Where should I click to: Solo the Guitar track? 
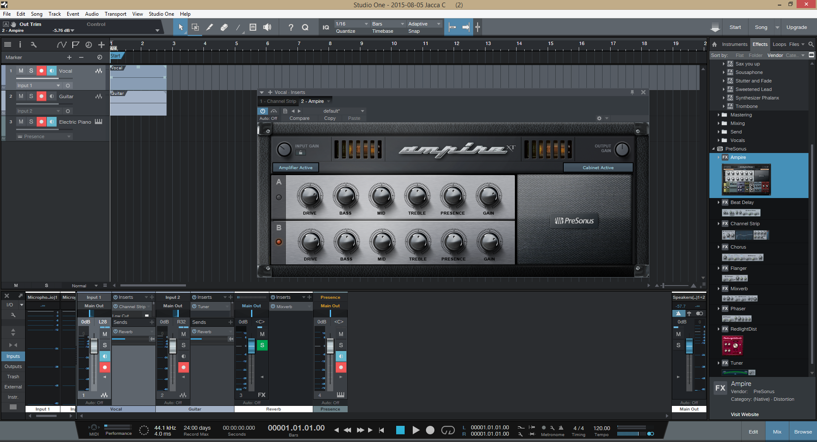[31, 96]
